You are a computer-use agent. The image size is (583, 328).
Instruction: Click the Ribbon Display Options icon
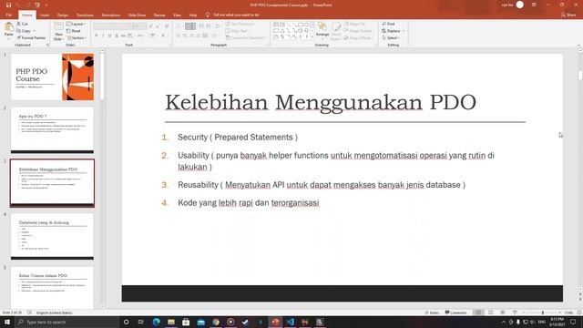(534, 5)
